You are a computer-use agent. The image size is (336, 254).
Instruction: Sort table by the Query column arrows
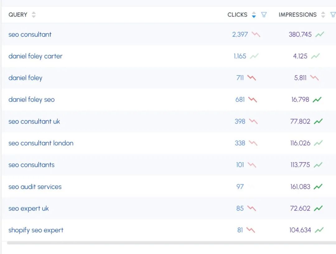click(x=34, y=15)
